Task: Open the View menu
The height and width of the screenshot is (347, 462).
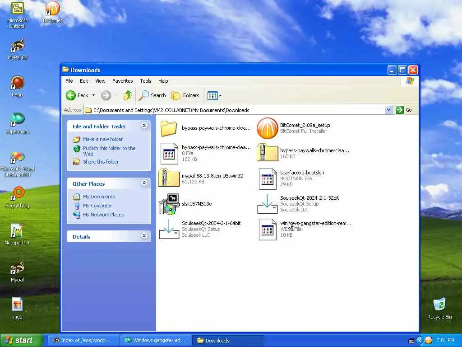Action: [100, 81]
